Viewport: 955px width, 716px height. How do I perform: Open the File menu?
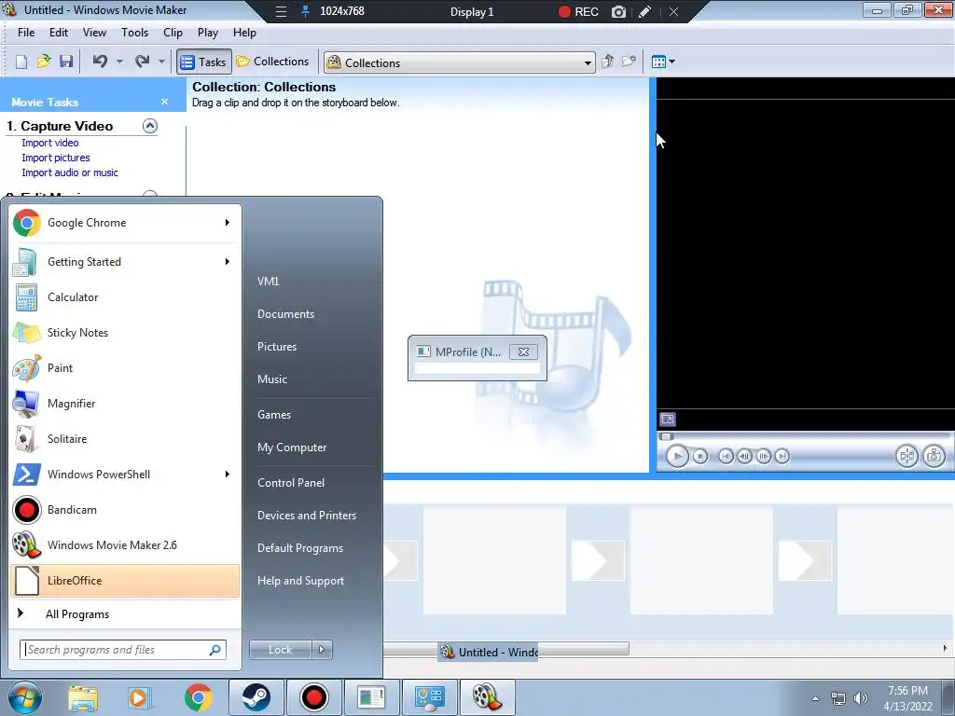[26, 33]
